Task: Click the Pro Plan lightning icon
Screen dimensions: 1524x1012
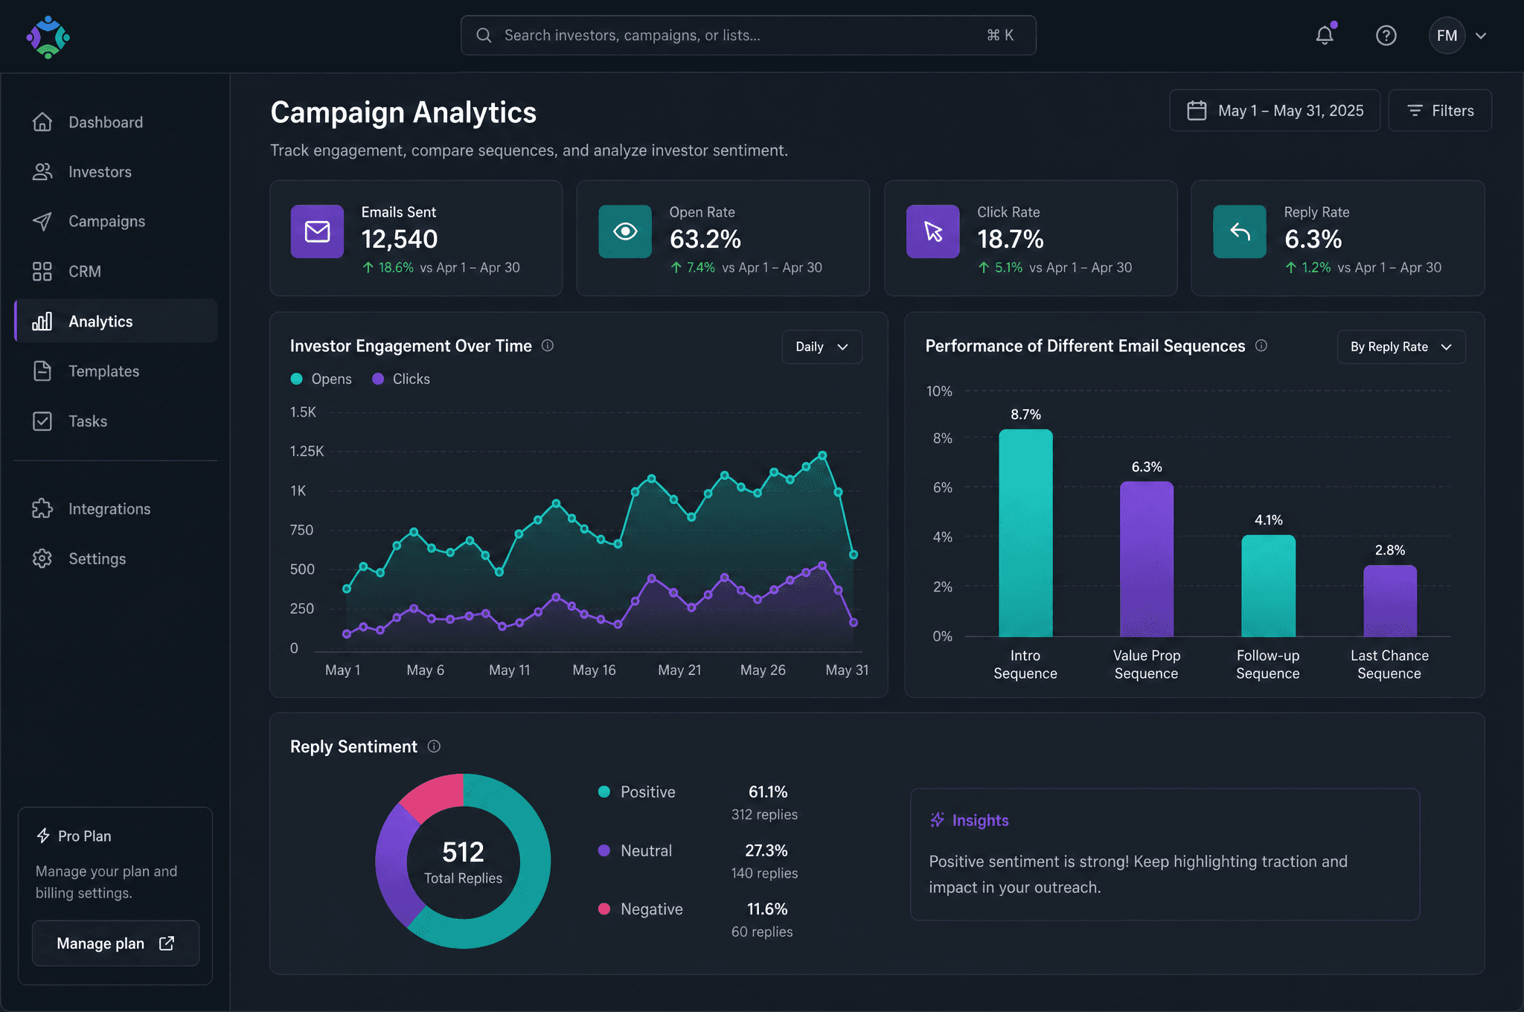Action: pyautogui.click(x=44, y=836)
